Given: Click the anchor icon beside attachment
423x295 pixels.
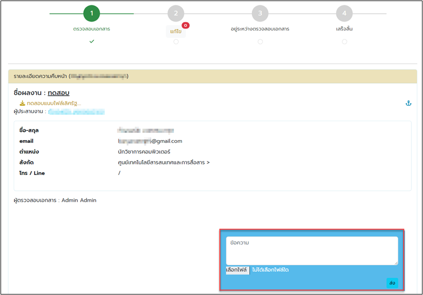Looking at the screenshot, I should tap(408, 103).
